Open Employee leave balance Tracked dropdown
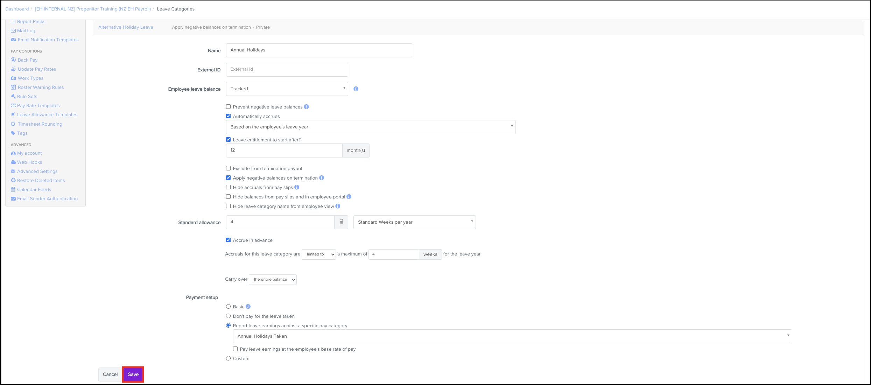Viewport: 871px width, 385px height. click(287, 89)
